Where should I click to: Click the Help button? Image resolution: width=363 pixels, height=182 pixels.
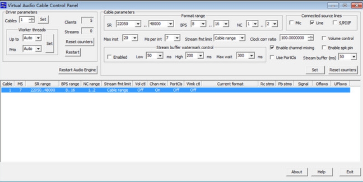tap(321, 172)
